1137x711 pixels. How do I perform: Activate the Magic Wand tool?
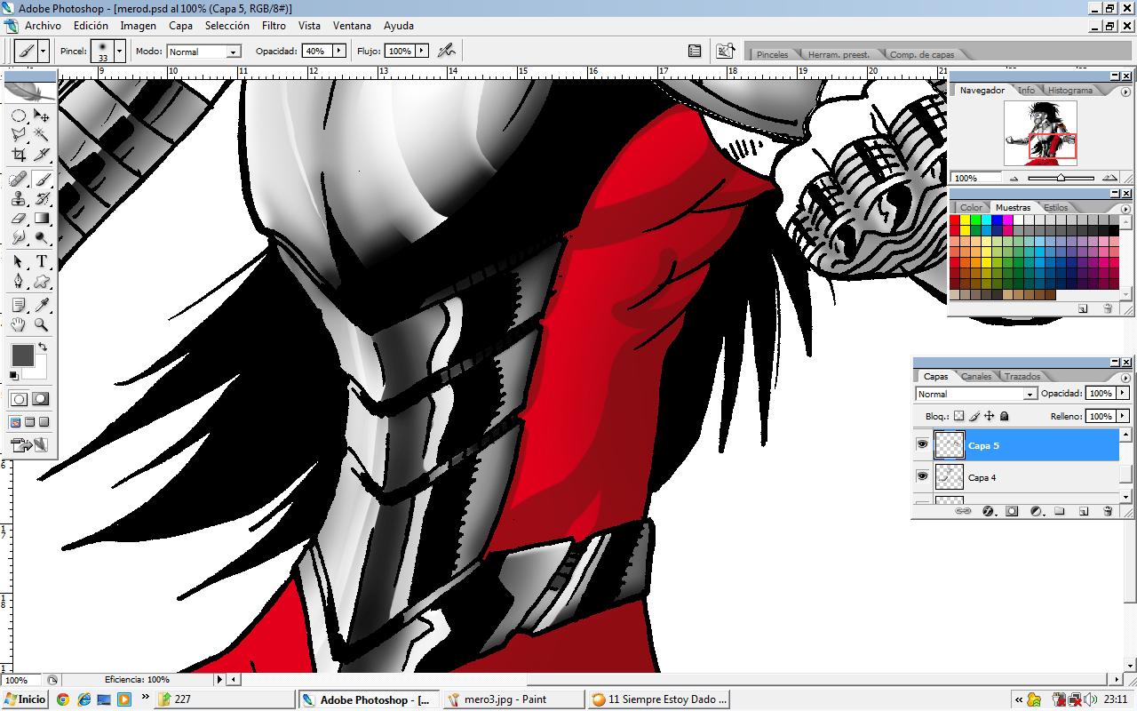(42, 135)
